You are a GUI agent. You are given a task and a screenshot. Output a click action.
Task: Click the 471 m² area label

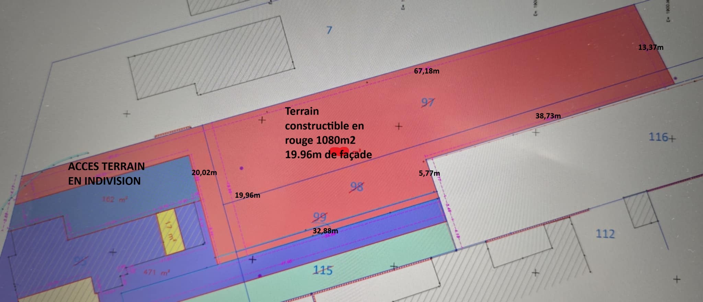tap(157, 272)
